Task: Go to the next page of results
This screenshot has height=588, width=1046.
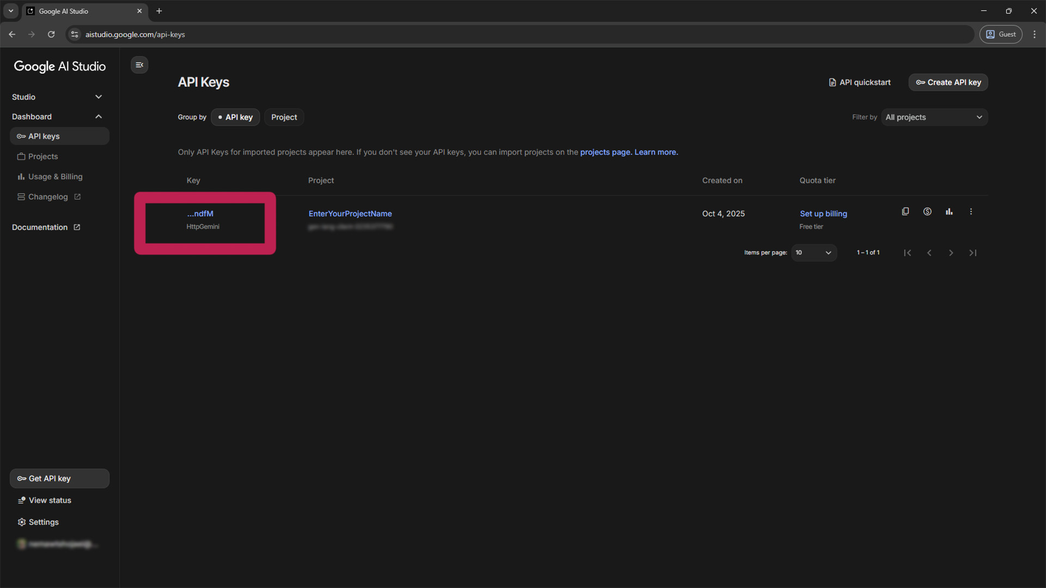Action: 951,253
